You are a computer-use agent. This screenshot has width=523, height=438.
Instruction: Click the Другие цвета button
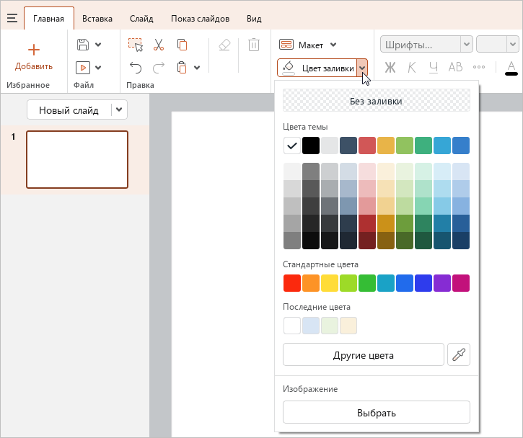click(364, 354)
